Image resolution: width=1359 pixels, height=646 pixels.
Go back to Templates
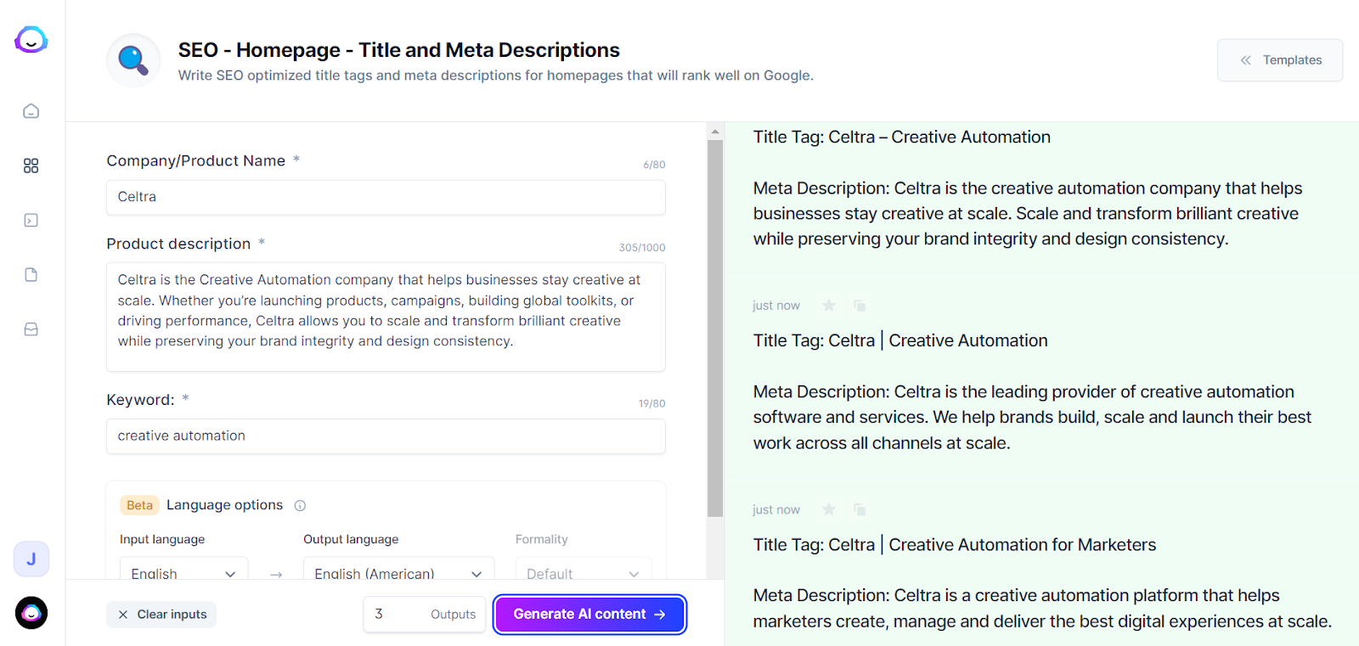[x=1279, y=60]
